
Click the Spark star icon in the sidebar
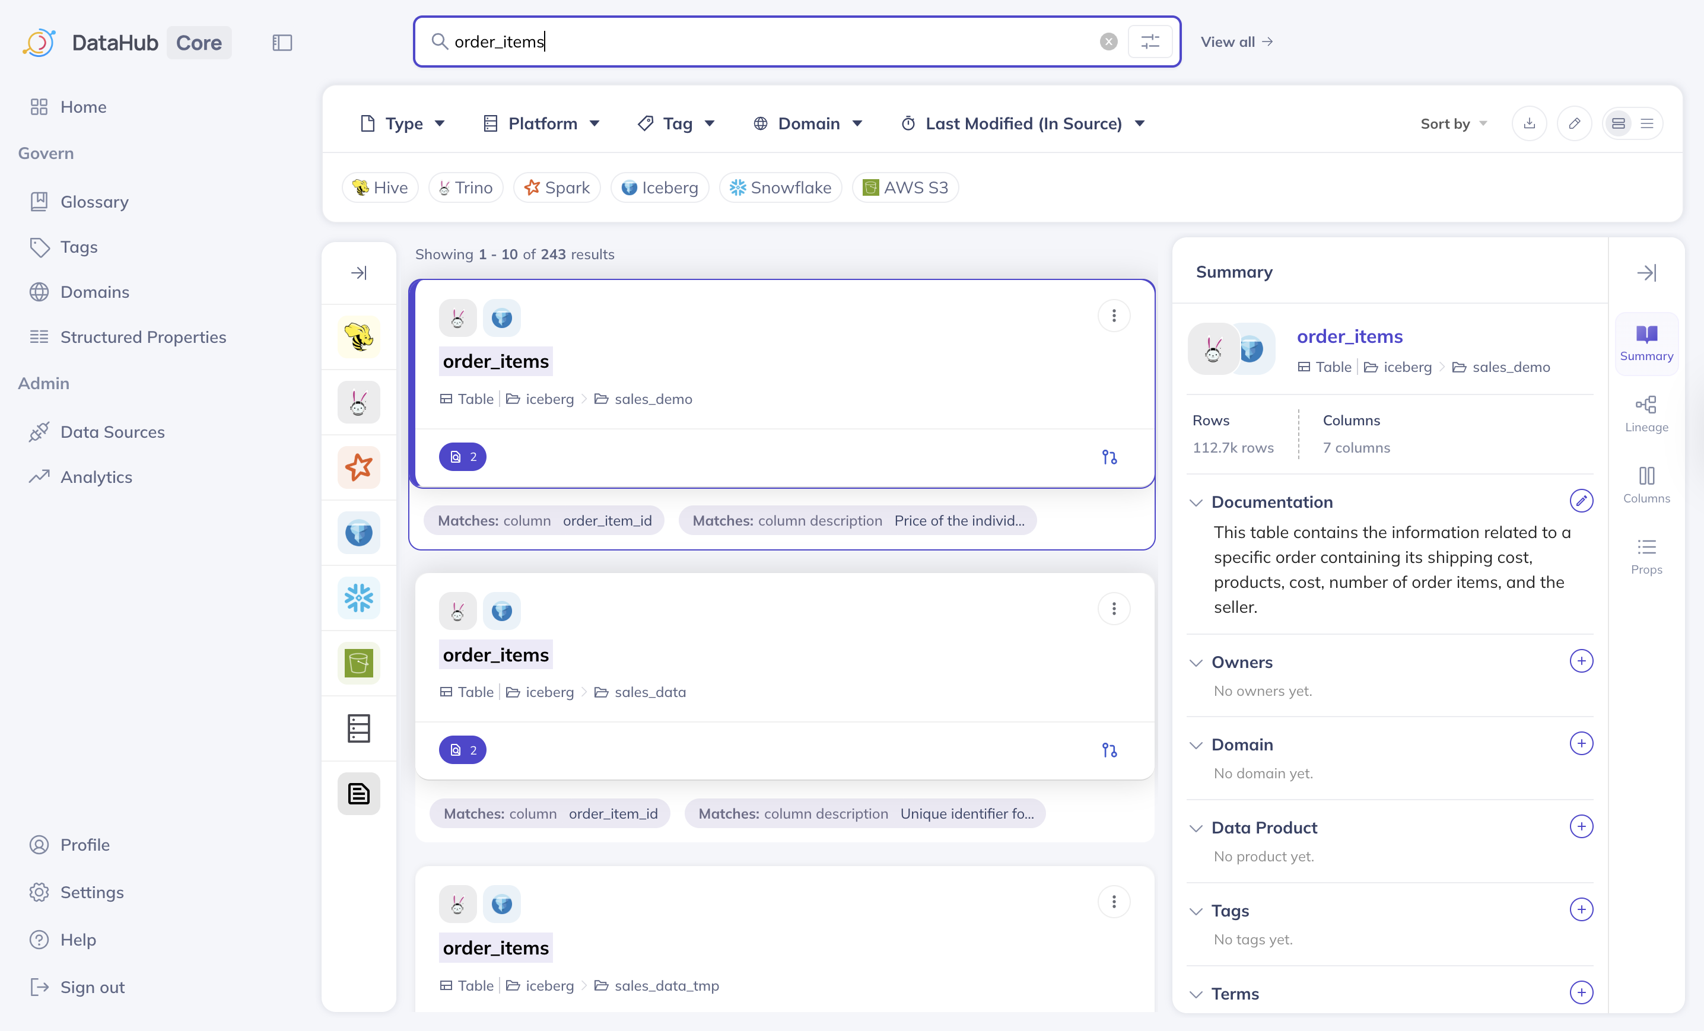point(358,467)
